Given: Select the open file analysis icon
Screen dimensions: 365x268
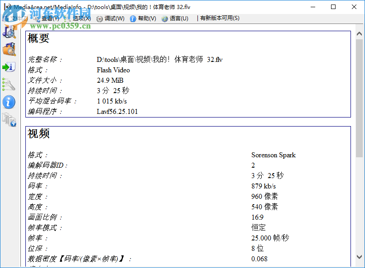Looking at the screenshot, I should [10, 32].
